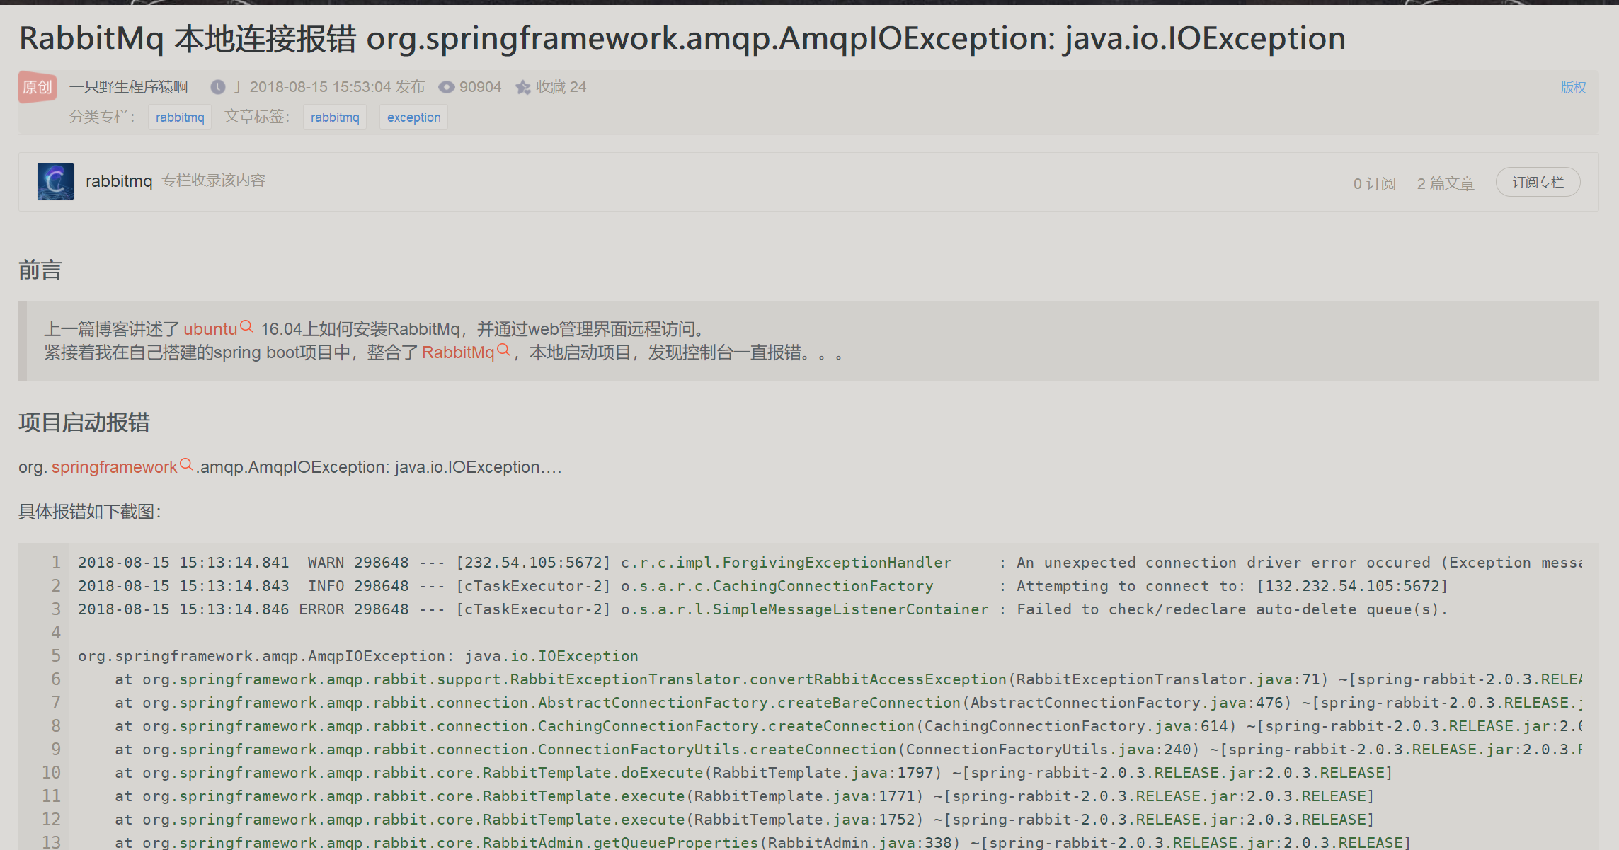Click the 90904 view count

click(481, 87)
